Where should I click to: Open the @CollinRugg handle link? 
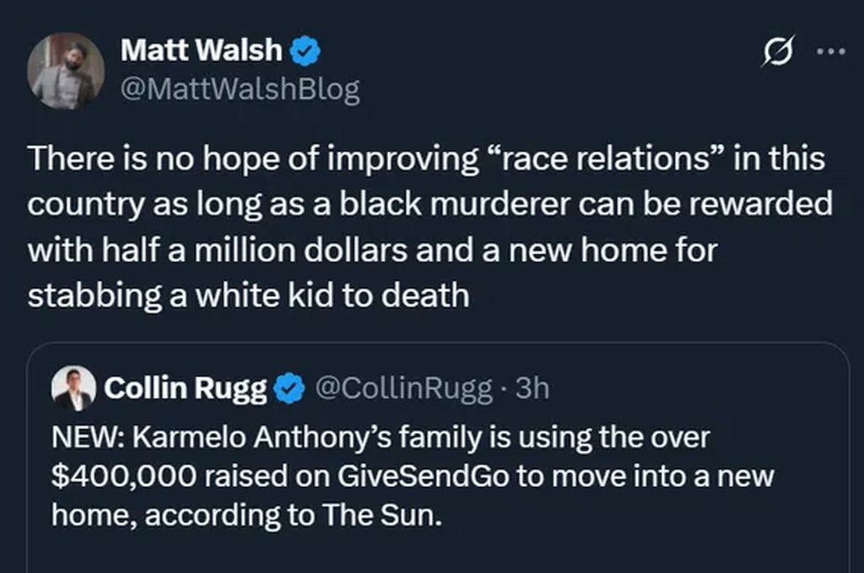[x=403, y=388]
